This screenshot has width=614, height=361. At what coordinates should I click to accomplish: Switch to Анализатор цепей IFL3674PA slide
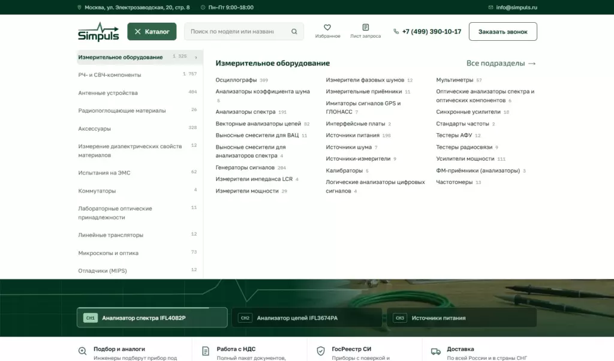tap(306, 318)
